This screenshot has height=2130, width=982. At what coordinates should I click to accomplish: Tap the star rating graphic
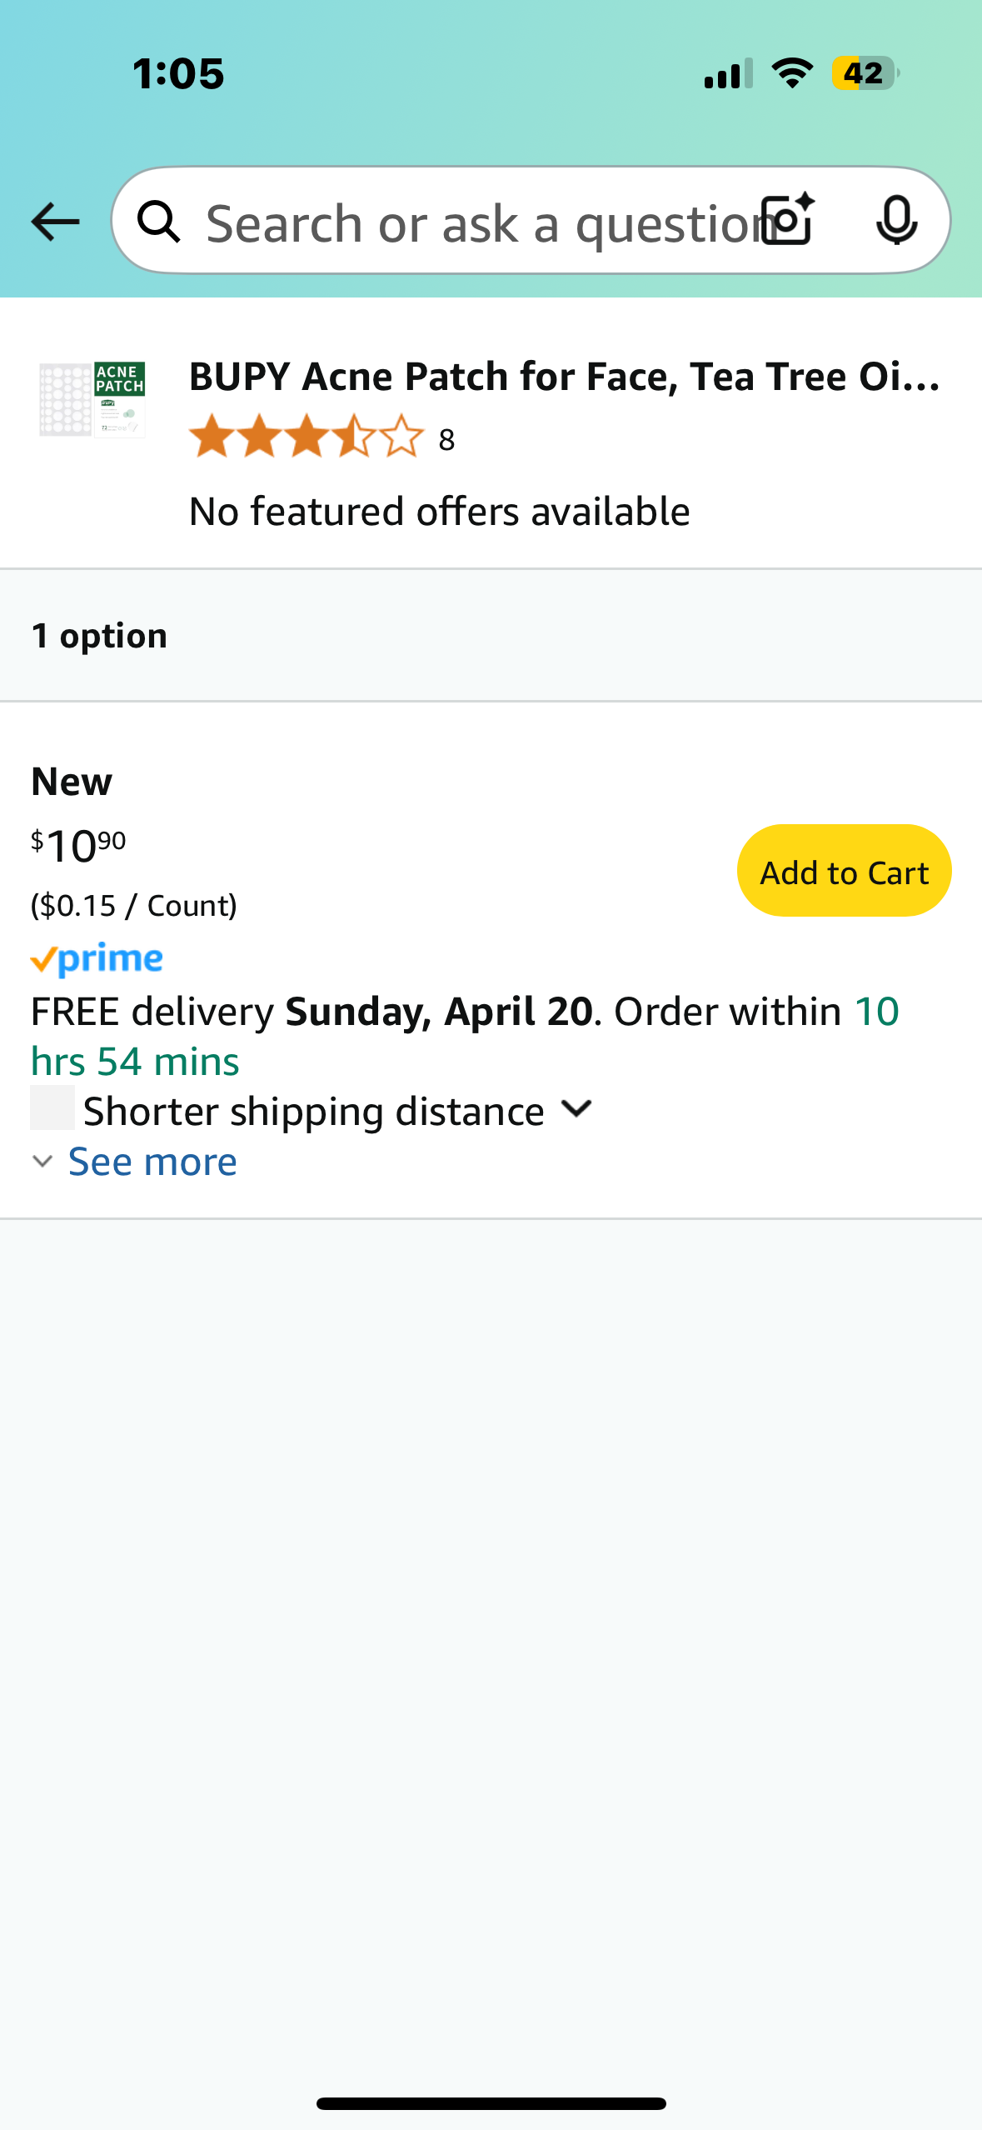click(306, 437)
